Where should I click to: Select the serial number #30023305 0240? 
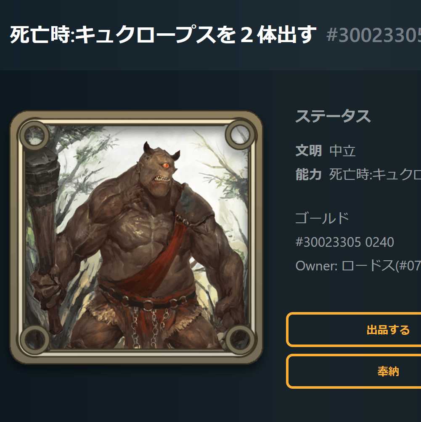coord(344,242)
